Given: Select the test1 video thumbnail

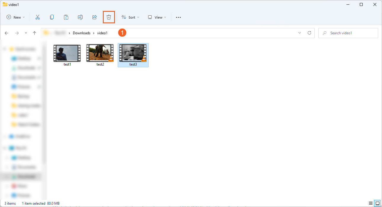Looking at the screenshot, I should 67,54.
